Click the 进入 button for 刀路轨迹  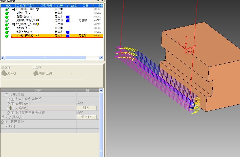pos(86,108)
